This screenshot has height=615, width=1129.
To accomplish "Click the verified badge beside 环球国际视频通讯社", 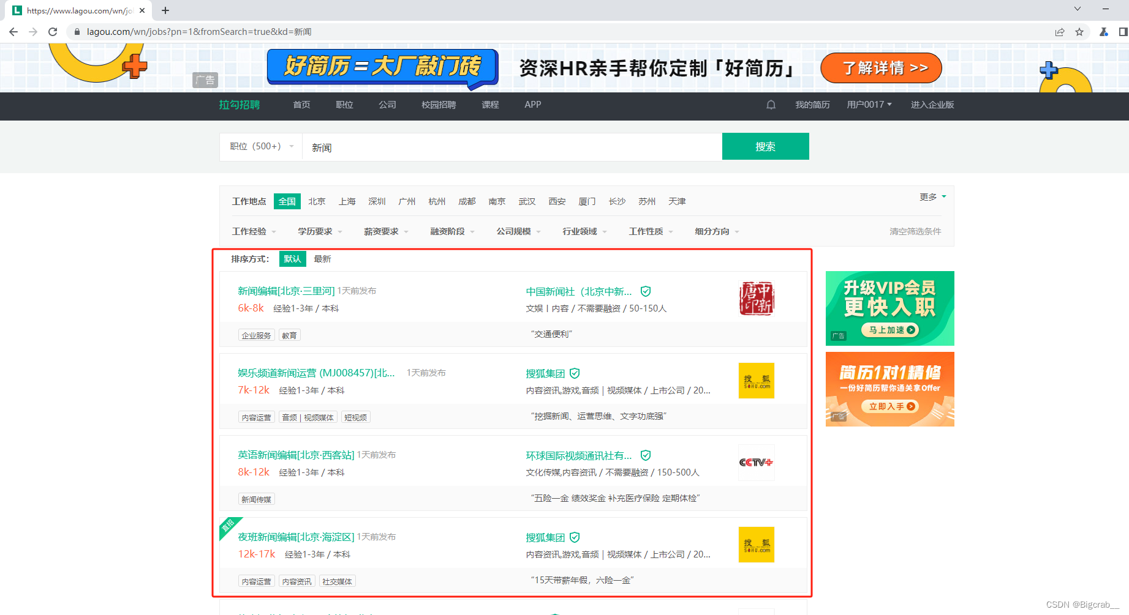I will click(x=645, y=455).
